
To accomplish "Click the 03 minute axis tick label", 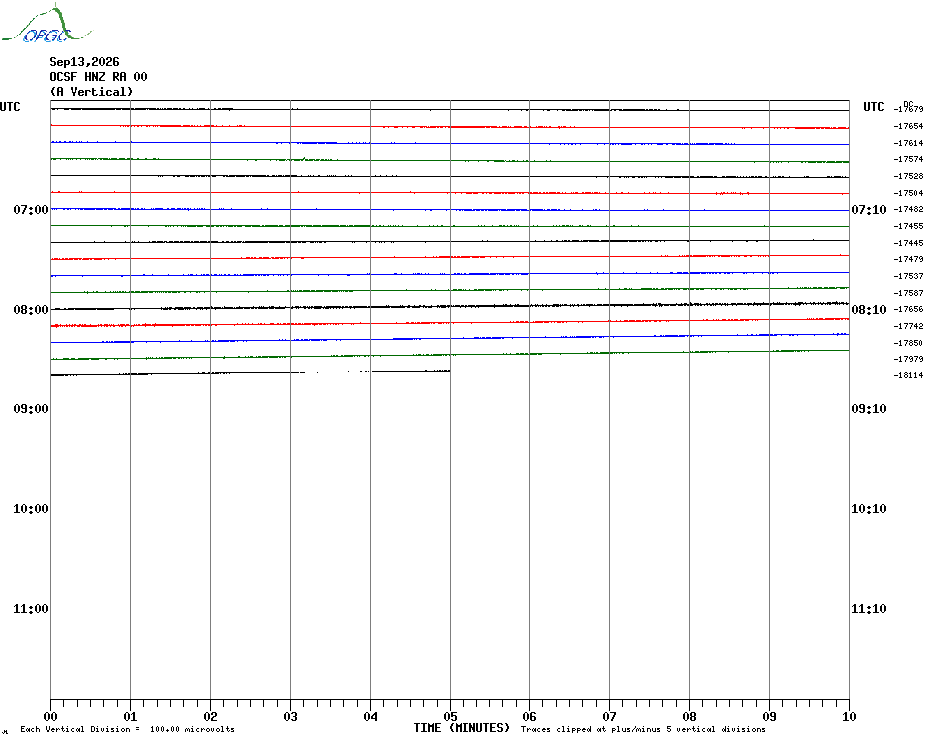I will pyautogui.click(x=290, y=716).
